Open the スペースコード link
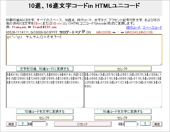170x132 pixels. click(x=152, y=28)
